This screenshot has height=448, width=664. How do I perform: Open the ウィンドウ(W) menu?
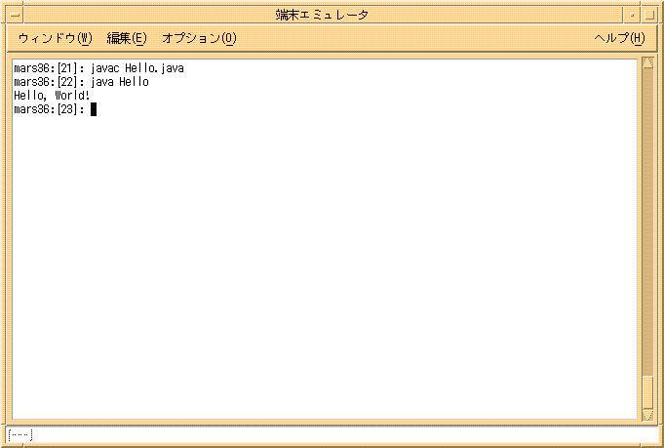pyautogui.click(x=55, y=38)
